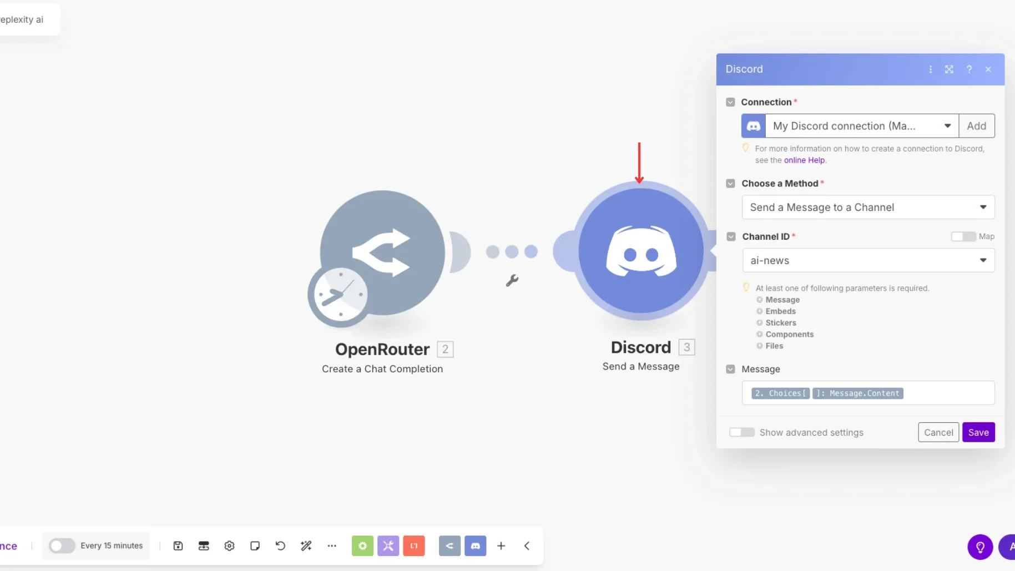Screen dimensions: 1015x571
Task: Open the Discord Send a Message module
Action: click(641, 251)
